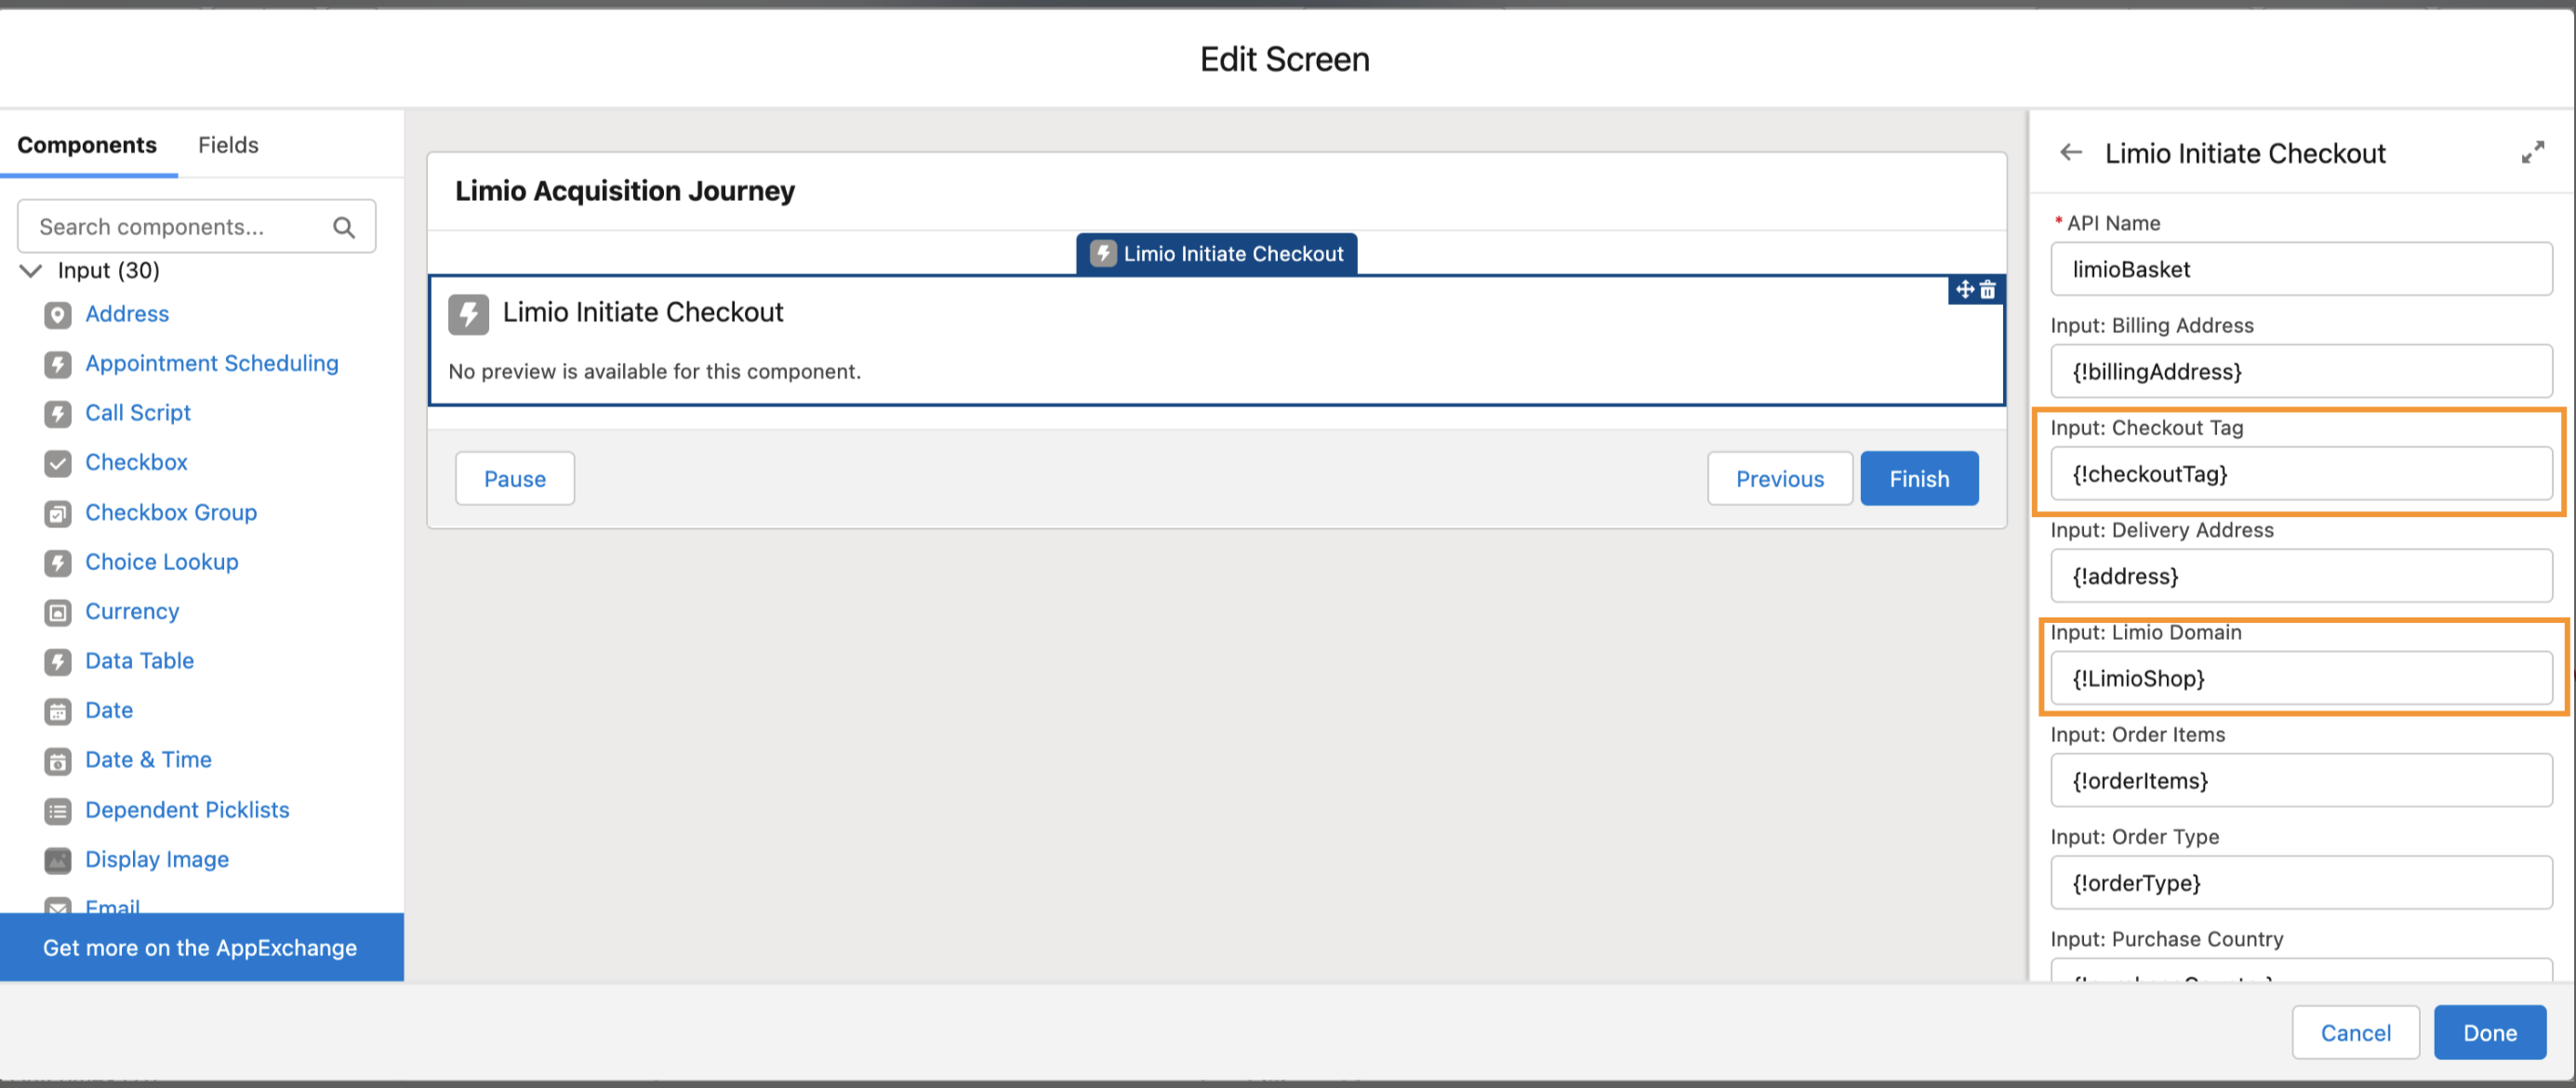Click the Date calendar icon
Image resolution: width=2576 pixels, height=1088 pixels.
pos(58,711)
